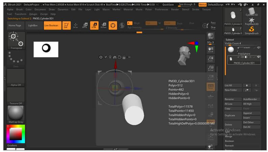
Task: Toggle the Persp perspective icon
Action: 211,87
